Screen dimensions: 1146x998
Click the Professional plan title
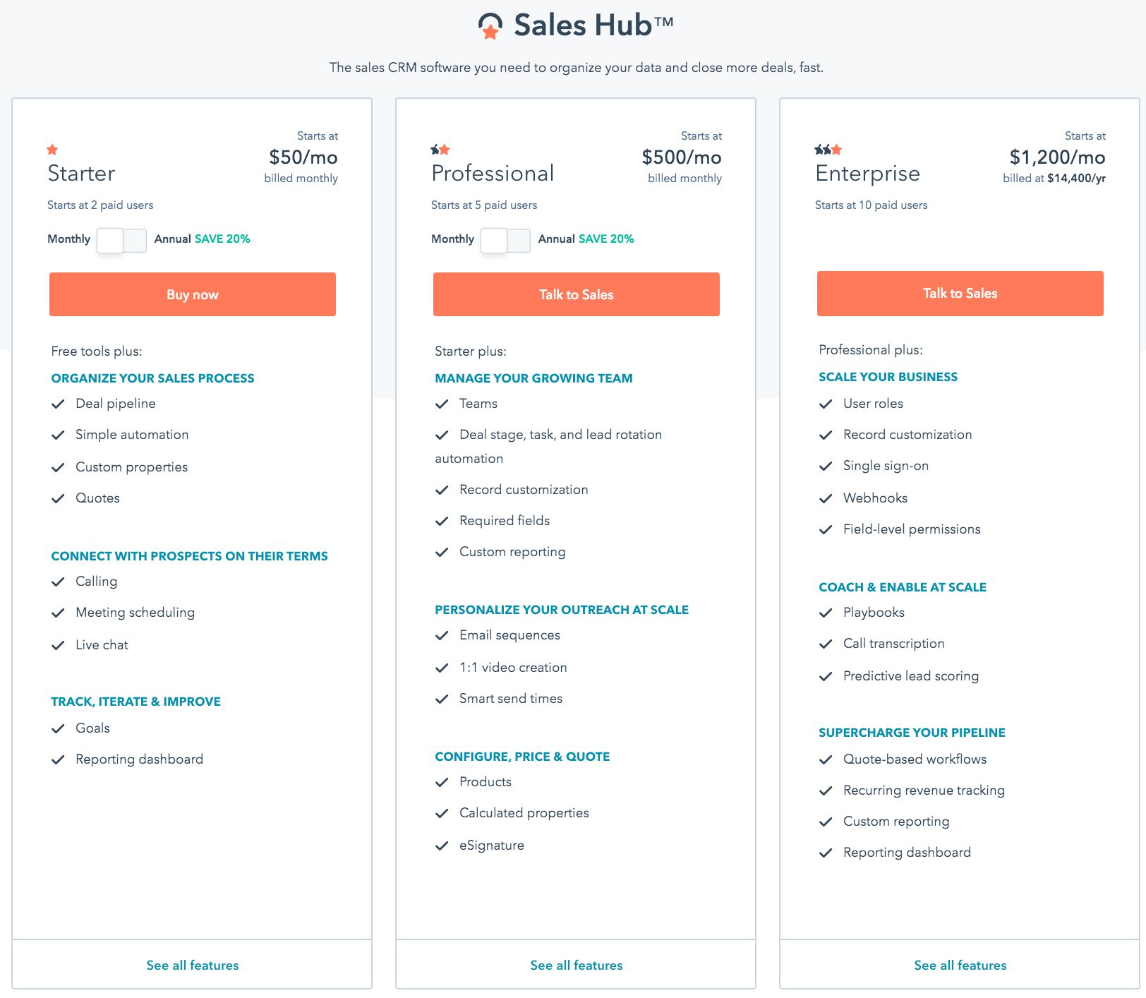(x=493, y=174)
